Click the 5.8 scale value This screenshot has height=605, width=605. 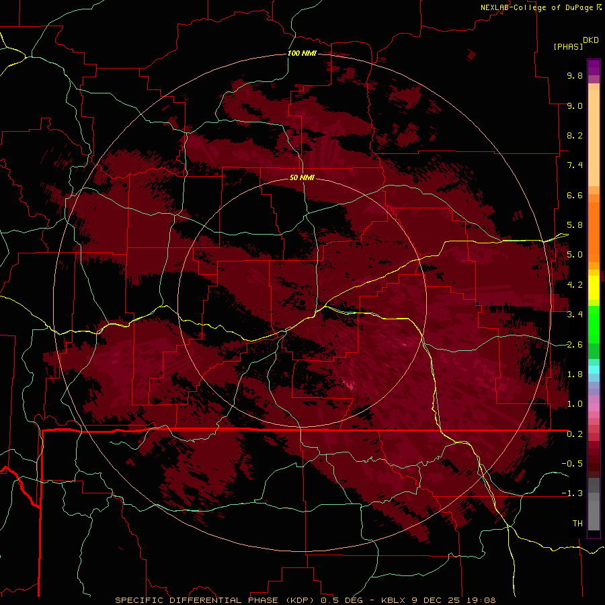[x=575, y=225]
